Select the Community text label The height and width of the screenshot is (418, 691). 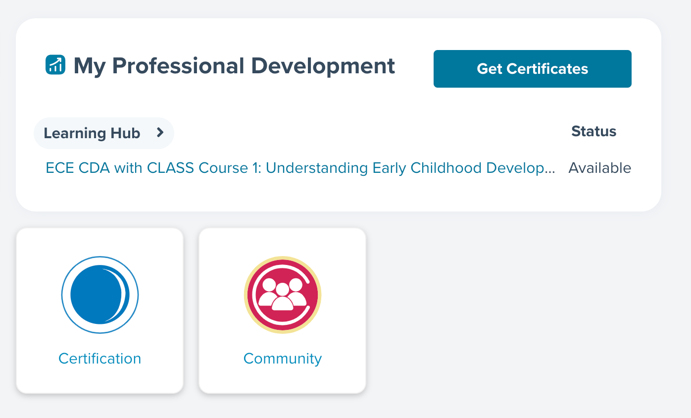click(x=283, y=358)
